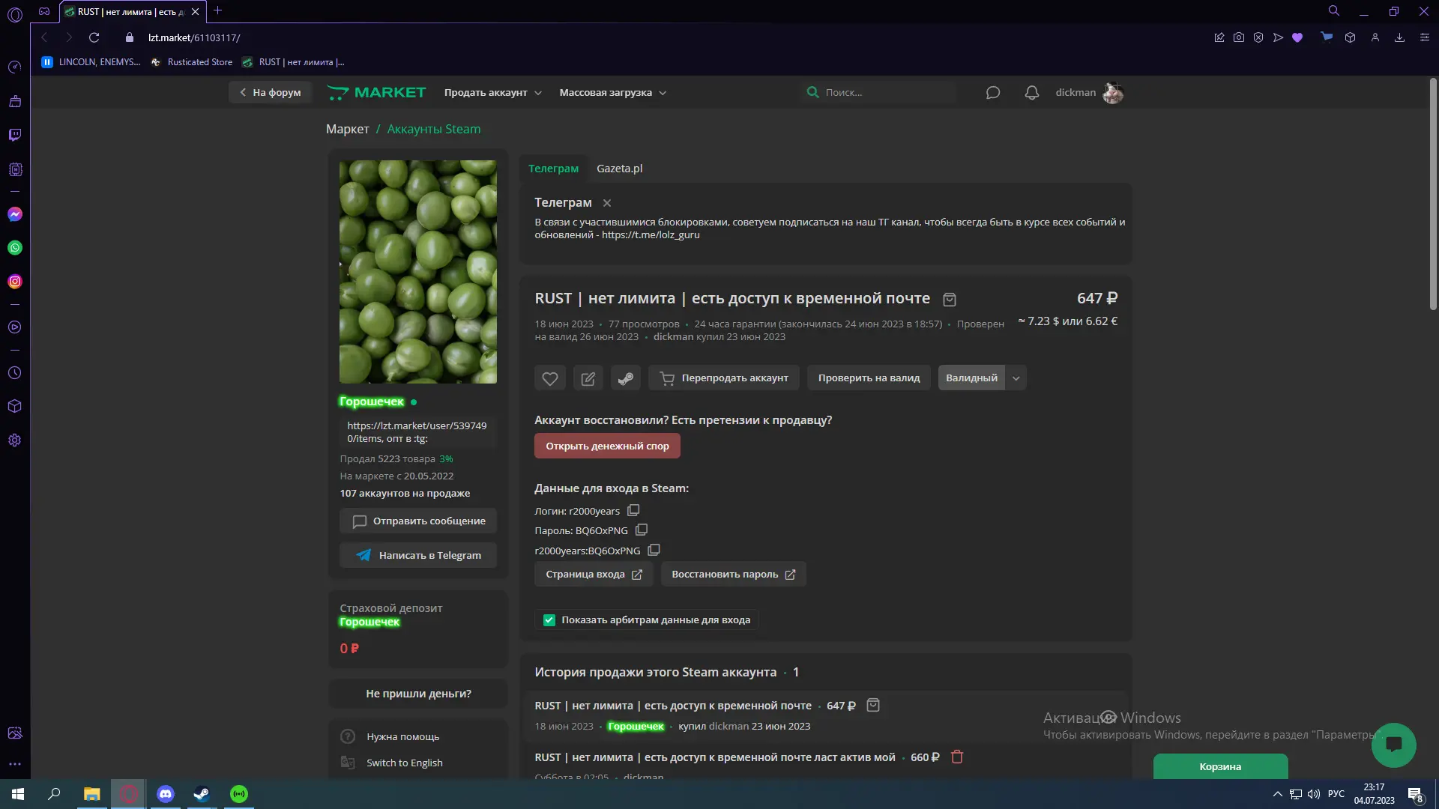The width and height of the screenshot is (1439, 809).
Task: Reload the page
Action: coord(94,37)
